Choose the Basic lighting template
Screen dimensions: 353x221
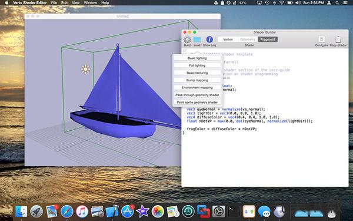197,58
